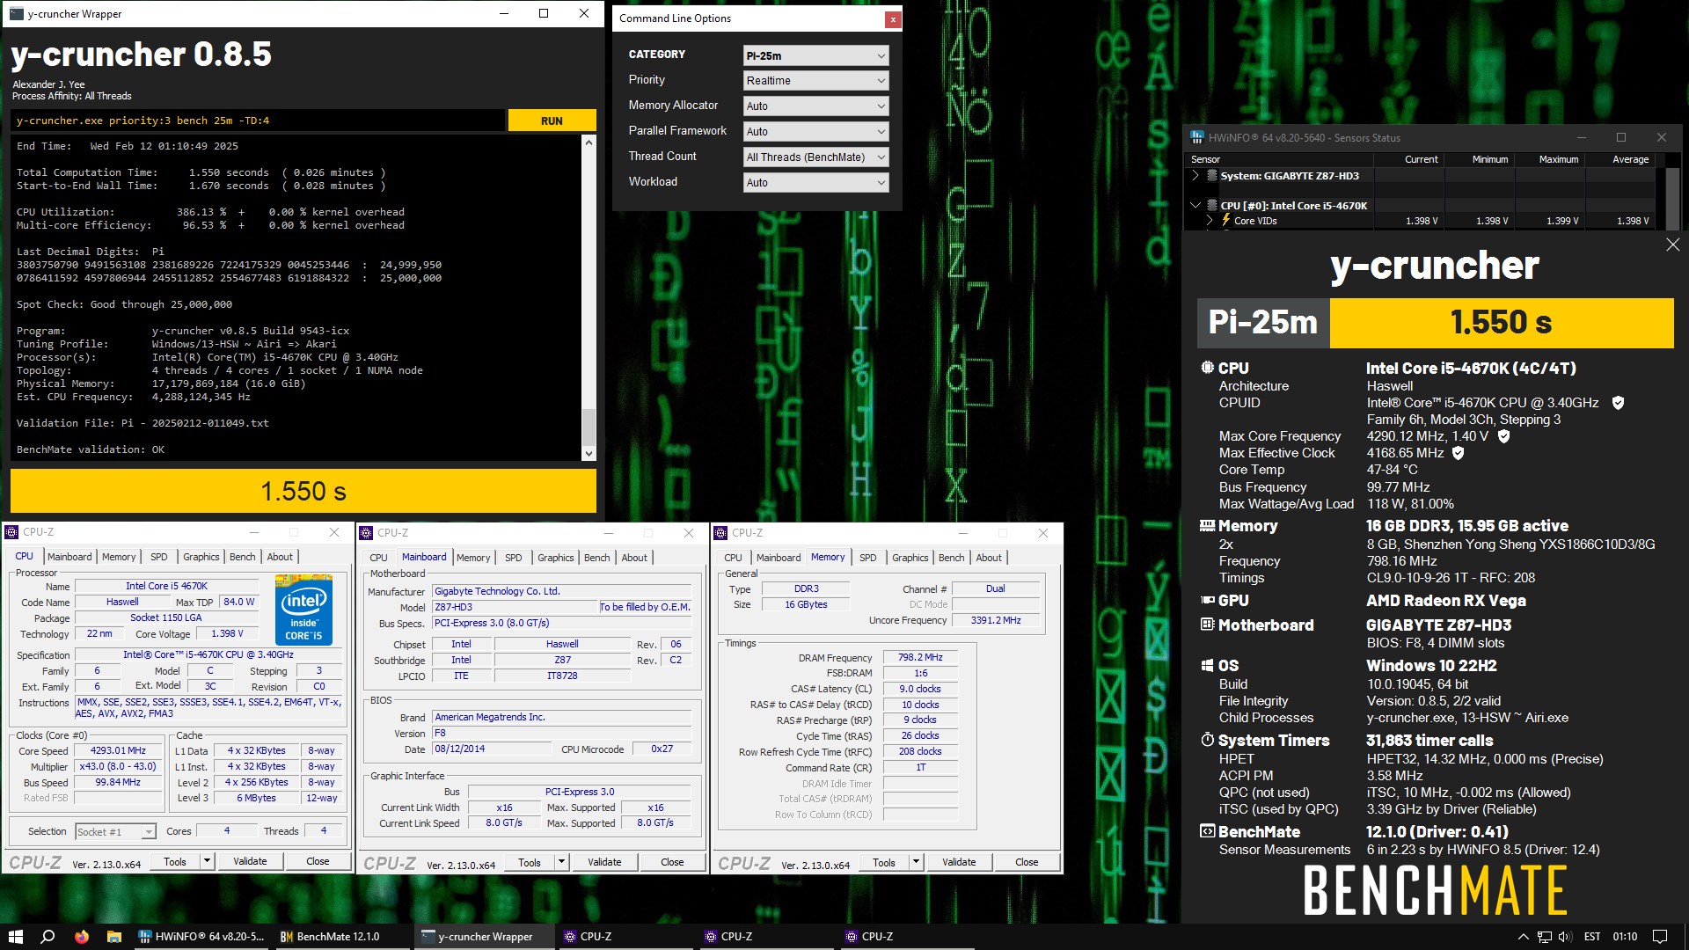1689x950 pixels.
Task: Click the BenchMate section icon
Action: click(1207, 831)
